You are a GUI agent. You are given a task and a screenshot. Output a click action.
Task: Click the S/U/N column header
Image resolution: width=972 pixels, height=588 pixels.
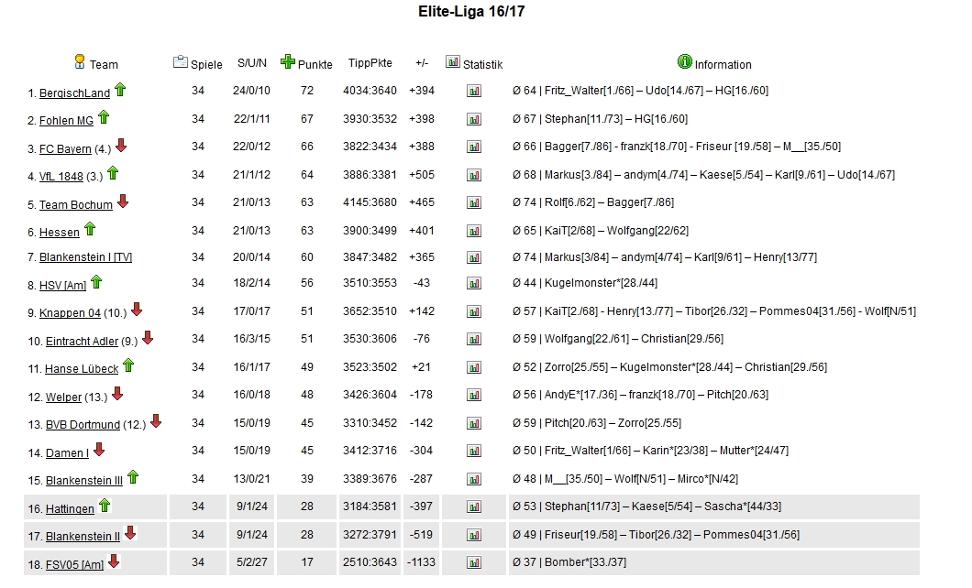[x=251, y=63]
